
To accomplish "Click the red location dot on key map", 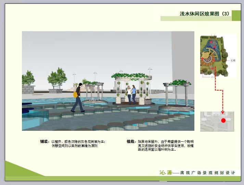I will coord(223,120).
